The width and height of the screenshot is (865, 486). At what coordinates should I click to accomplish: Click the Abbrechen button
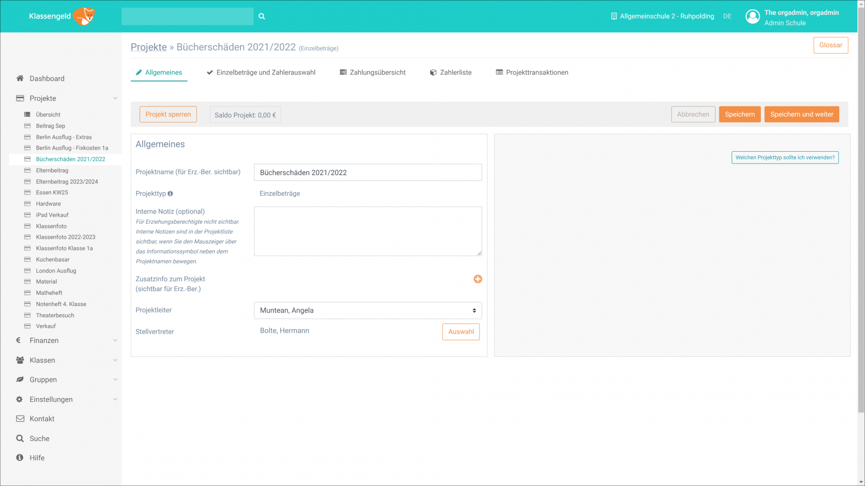(693, 114)
